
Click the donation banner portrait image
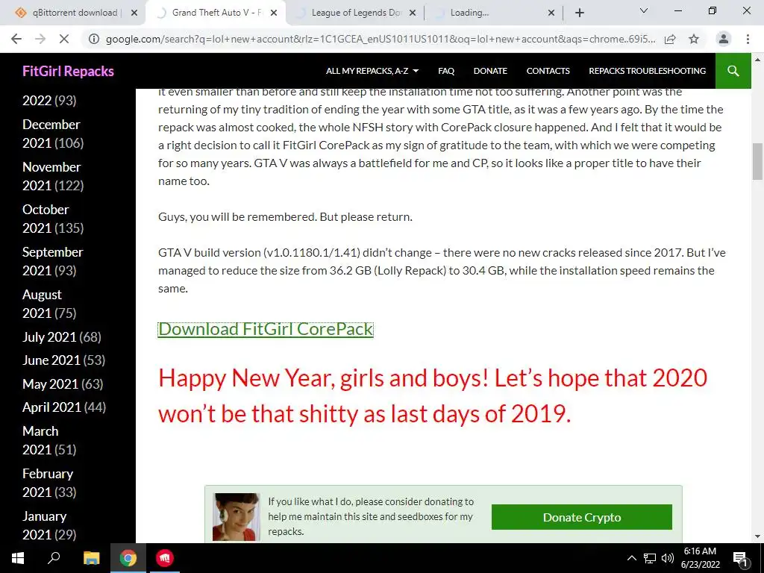point(237,517)
